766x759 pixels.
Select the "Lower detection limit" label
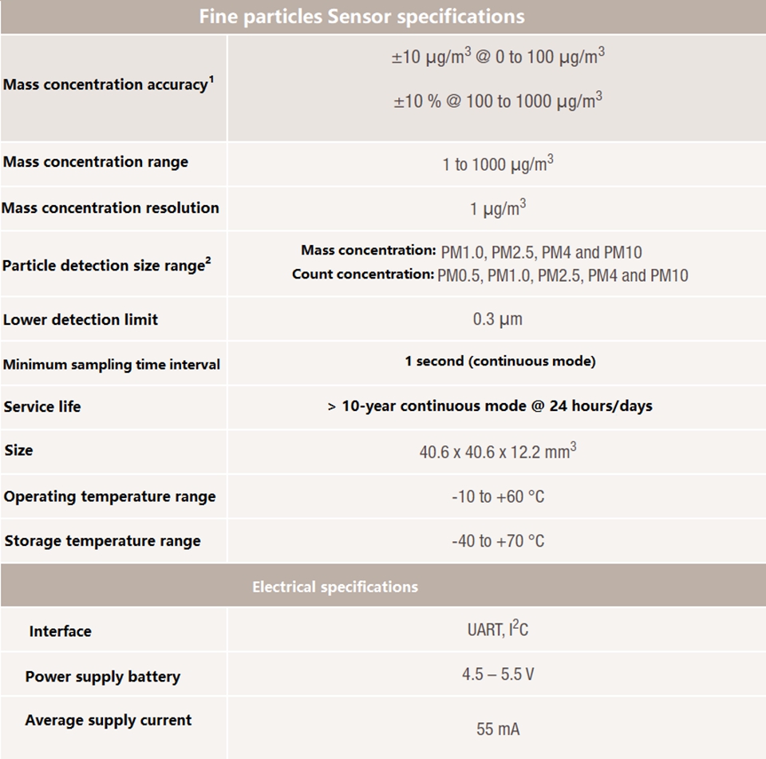81,319
